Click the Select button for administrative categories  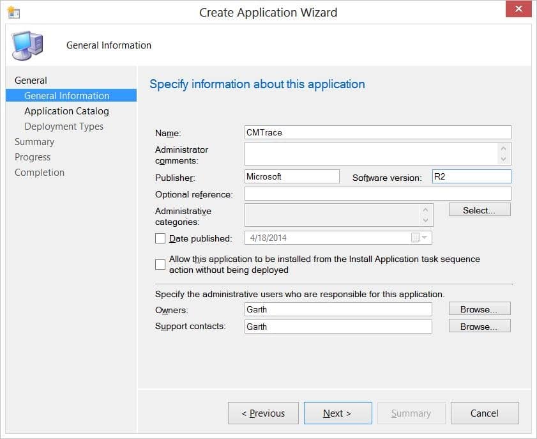(x=479, y=209)
